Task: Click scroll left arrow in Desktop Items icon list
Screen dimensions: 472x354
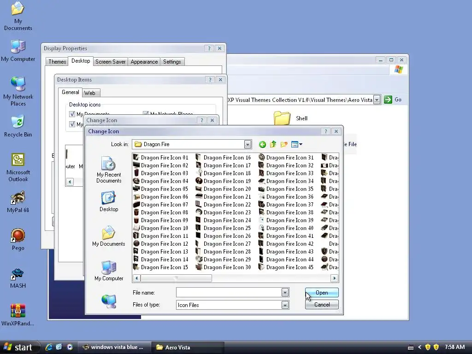Action: [70, 182]
